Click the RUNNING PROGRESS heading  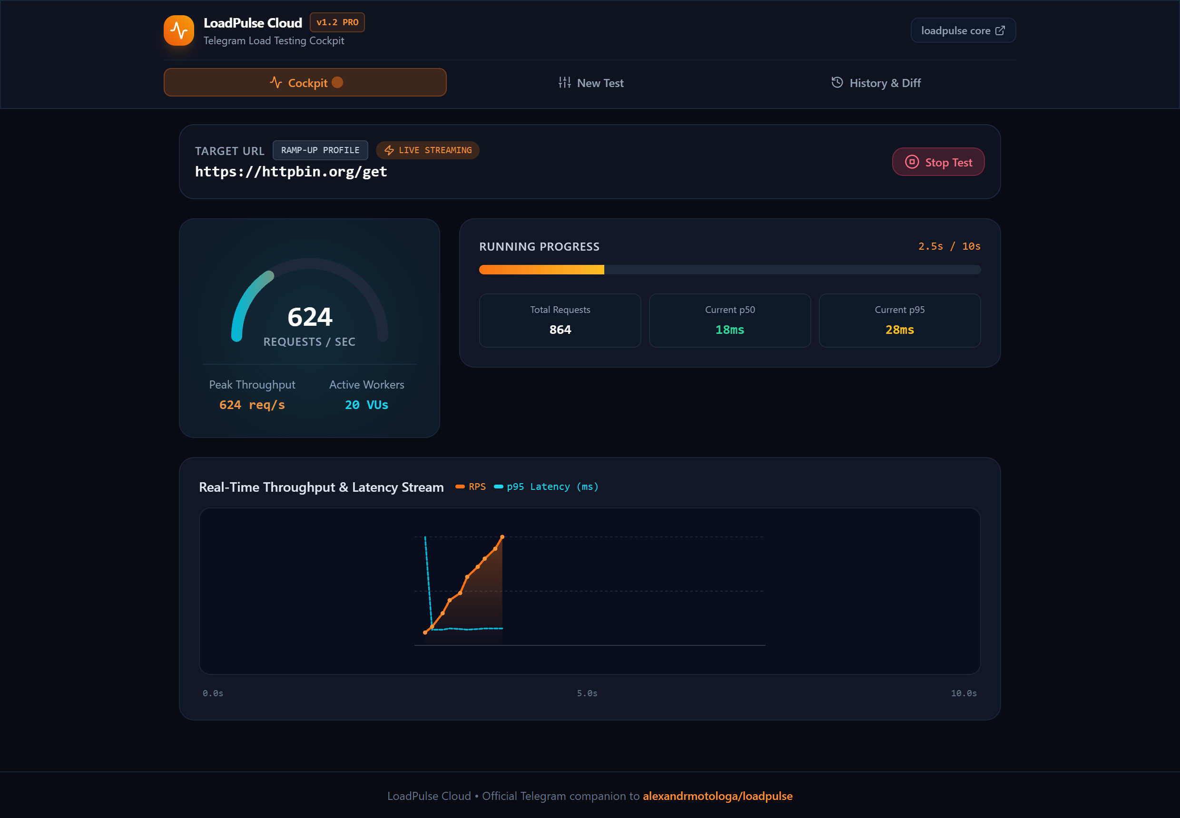pos(539,246)
